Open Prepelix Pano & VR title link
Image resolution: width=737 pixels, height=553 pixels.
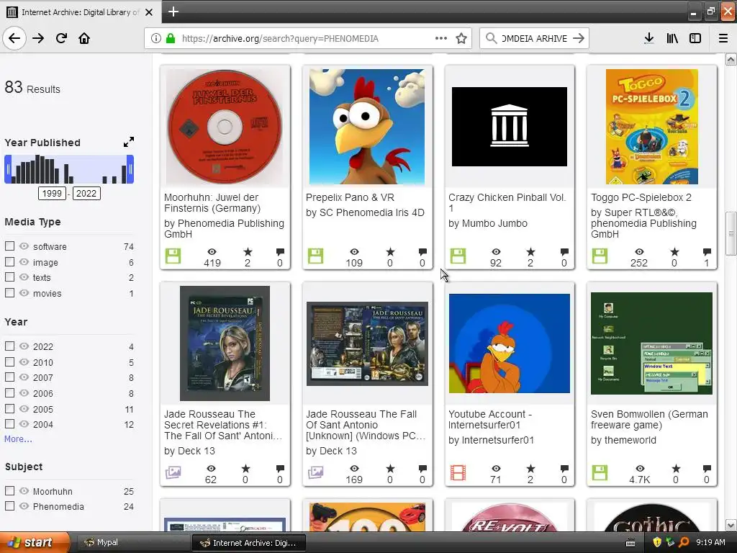pos(350,197)
